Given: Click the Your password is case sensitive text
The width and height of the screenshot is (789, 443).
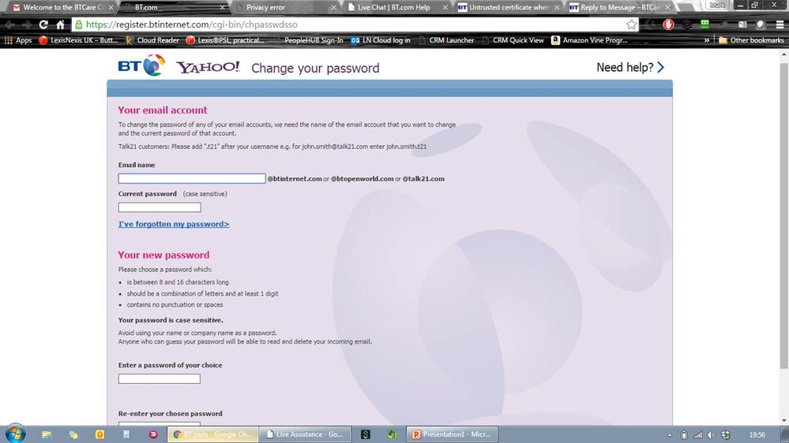Looking at the screenshot, I should (x=171, y=320).
